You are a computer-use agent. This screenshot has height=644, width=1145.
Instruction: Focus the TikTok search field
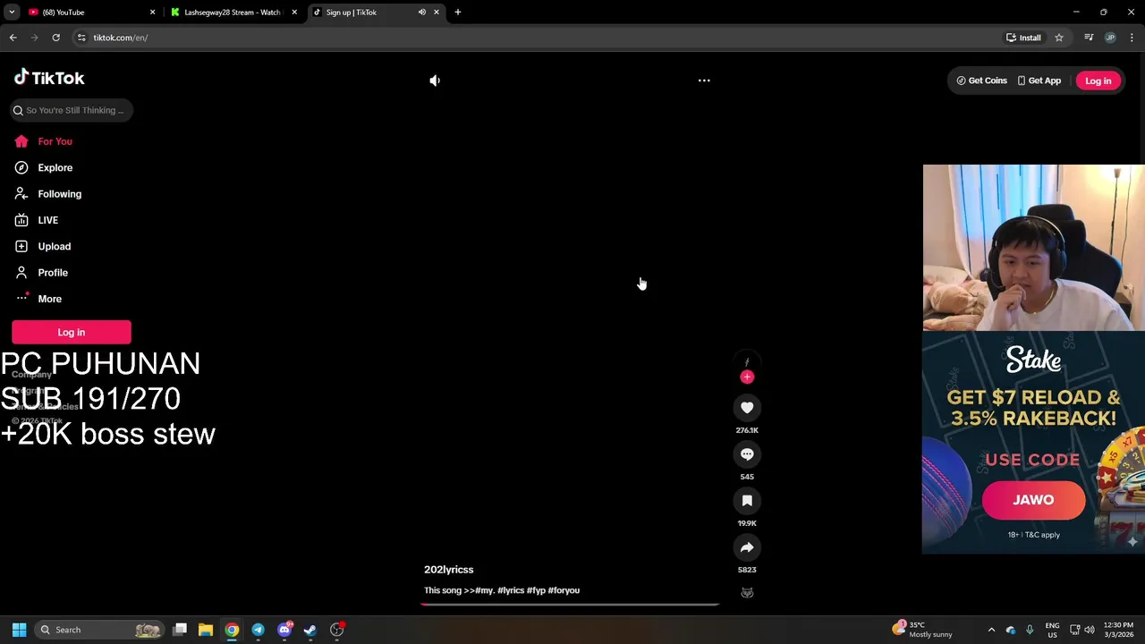coord(72,110)
